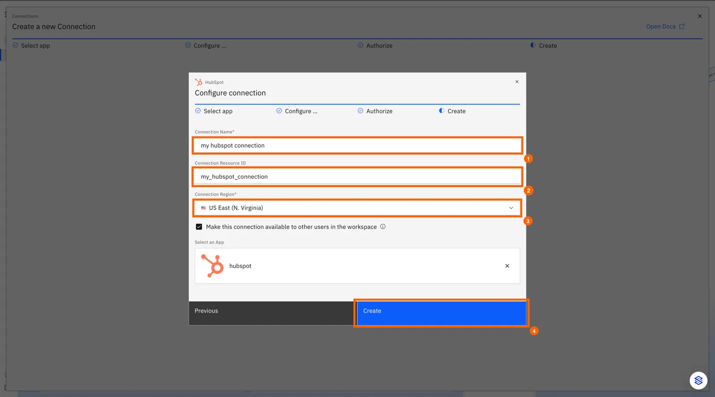Viewport: 715px width, 397px height.
Task: Click background Authorize step
Action: pos(375,46)
